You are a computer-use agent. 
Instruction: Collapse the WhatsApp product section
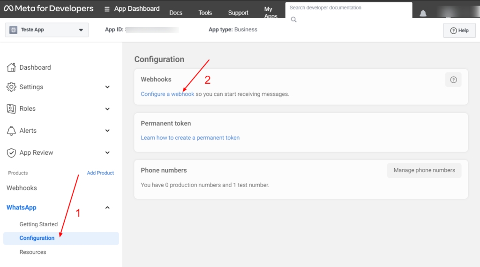click(x=107, y=208)
